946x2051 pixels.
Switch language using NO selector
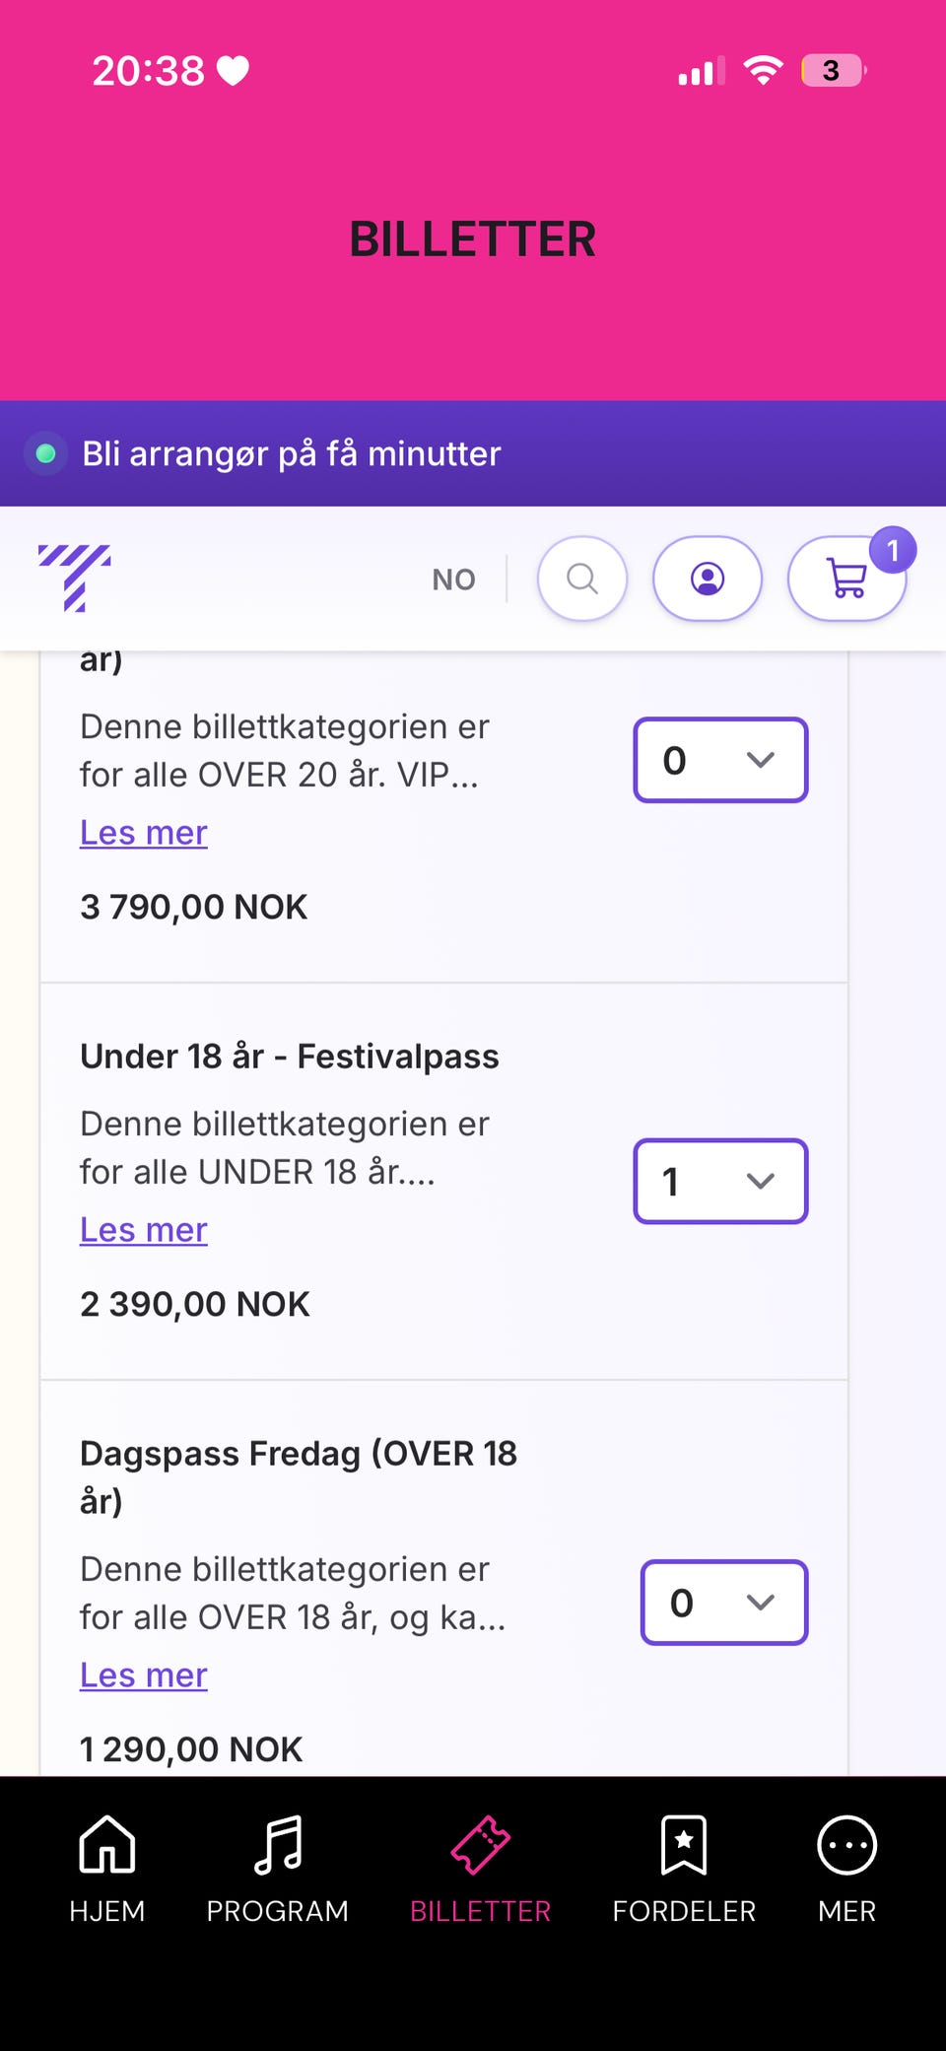[453, 580]
